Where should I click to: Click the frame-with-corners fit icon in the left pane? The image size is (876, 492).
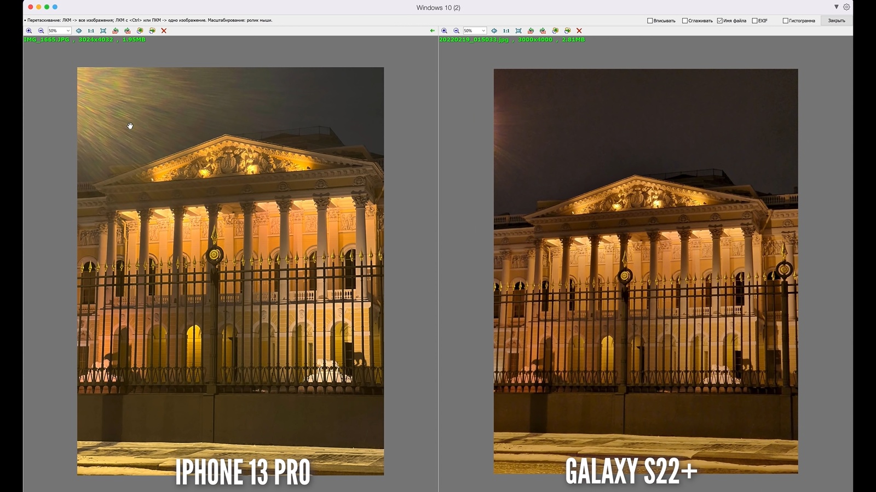click(103, 31)
